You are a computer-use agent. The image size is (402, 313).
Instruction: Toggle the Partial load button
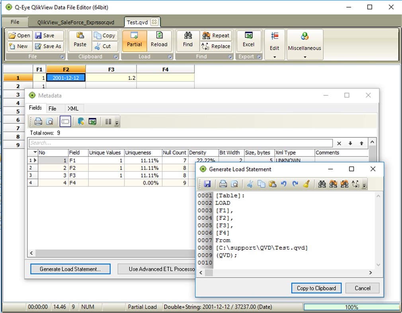click(135, 41)
